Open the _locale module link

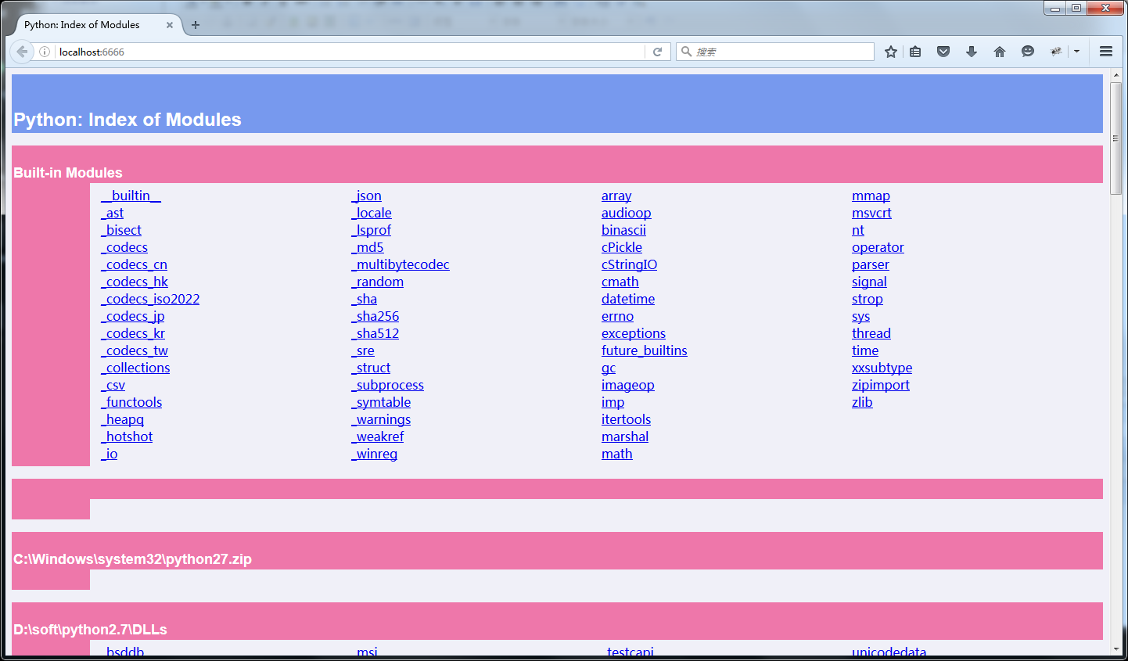pos(372,213)
